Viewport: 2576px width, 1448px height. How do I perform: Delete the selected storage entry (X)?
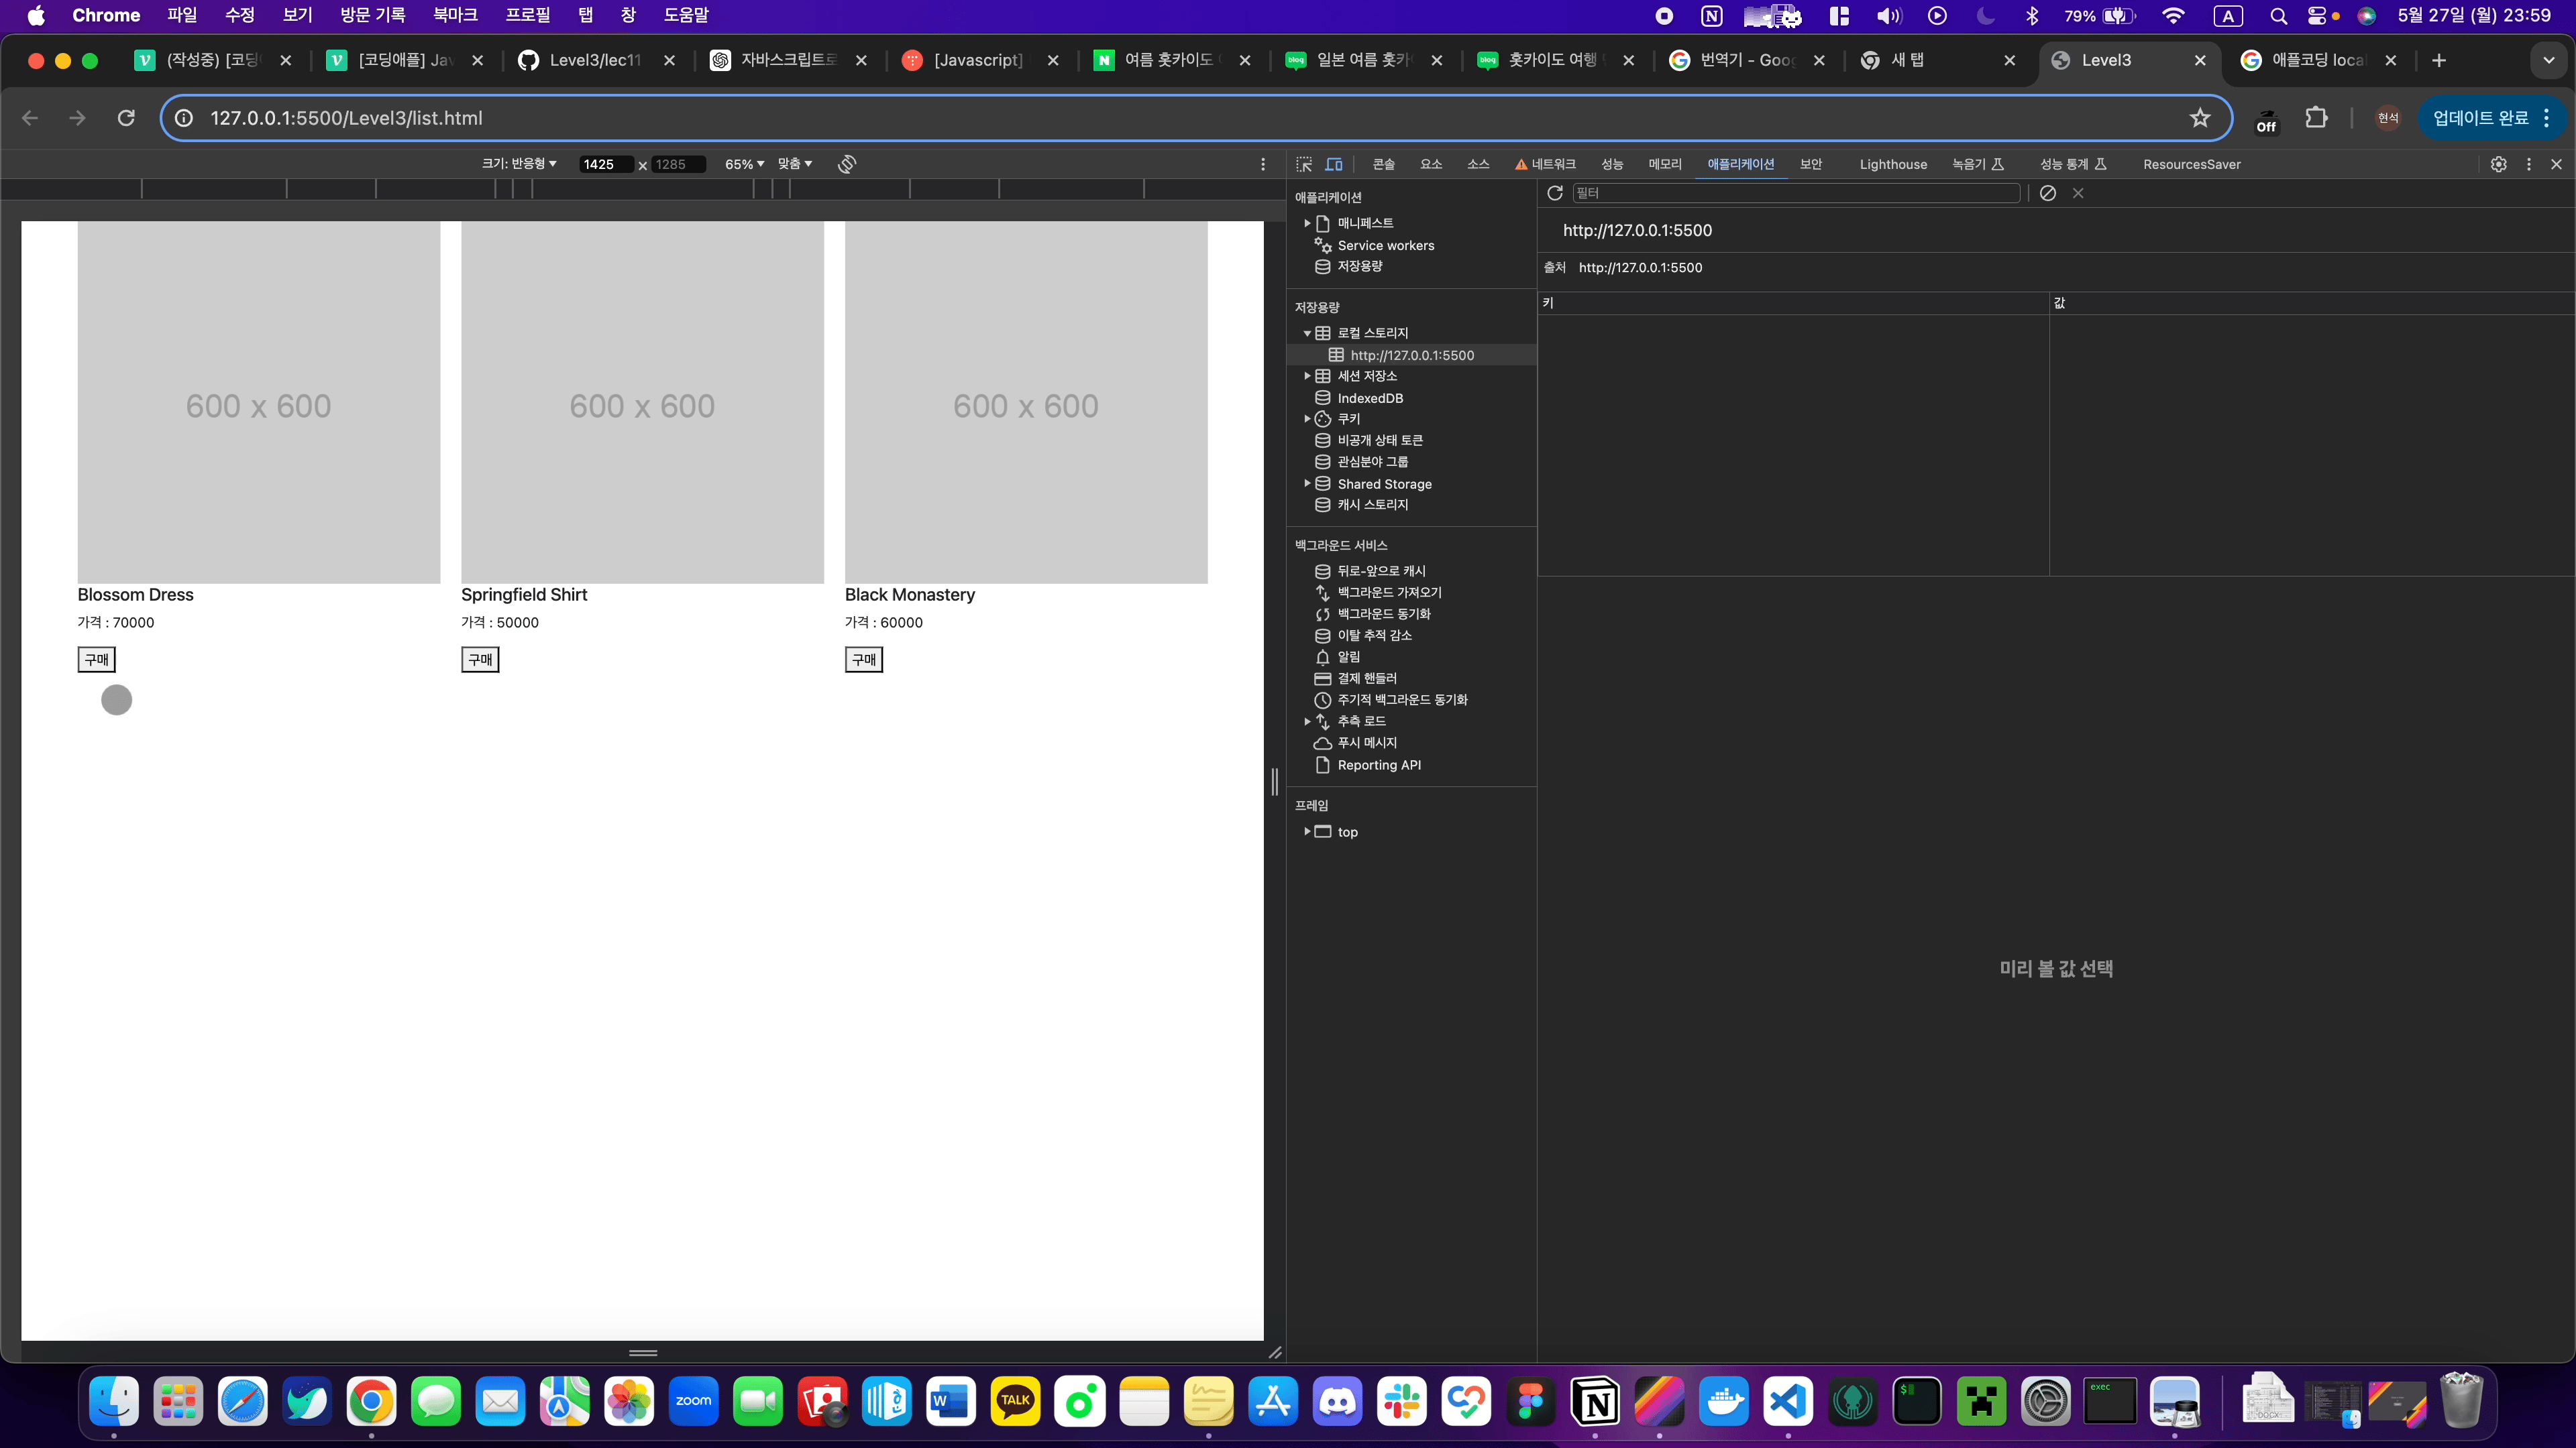tap(2078, 193)
